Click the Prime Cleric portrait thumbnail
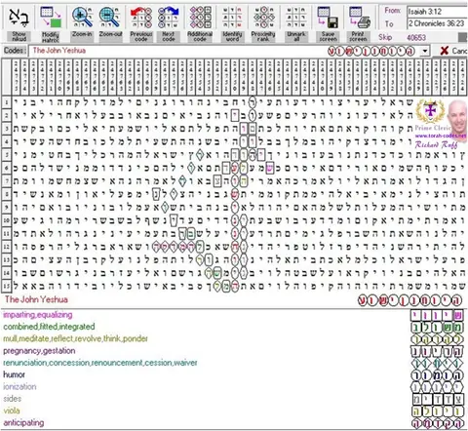The height and width of the screenshot is (431, 468). (457, 119)
